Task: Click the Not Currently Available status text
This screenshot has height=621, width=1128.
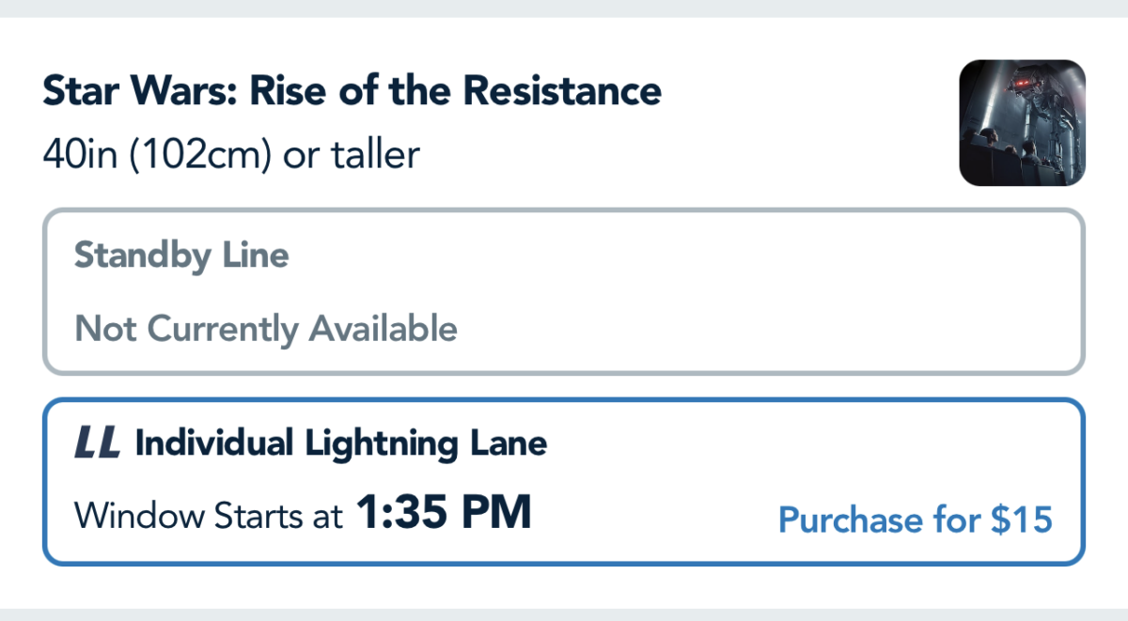Action: click(266, 329)
